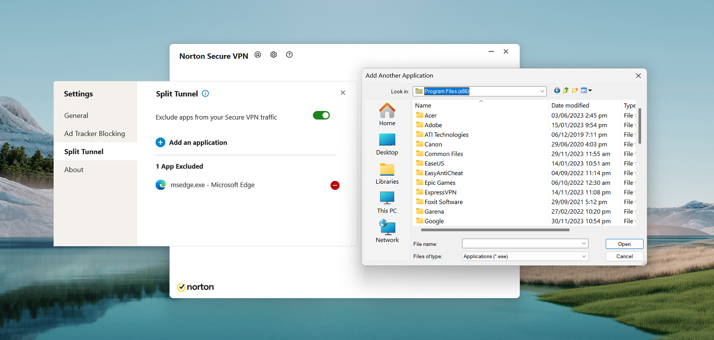Expand Files of type dropdown

click(x=583, y=257)
